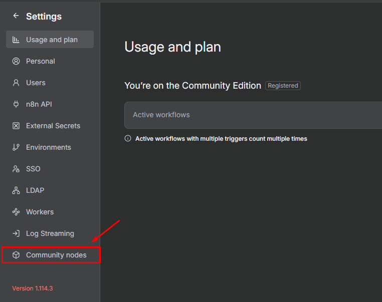Open the Usage and plan settings
382x302 pixels.
(50, 40)
